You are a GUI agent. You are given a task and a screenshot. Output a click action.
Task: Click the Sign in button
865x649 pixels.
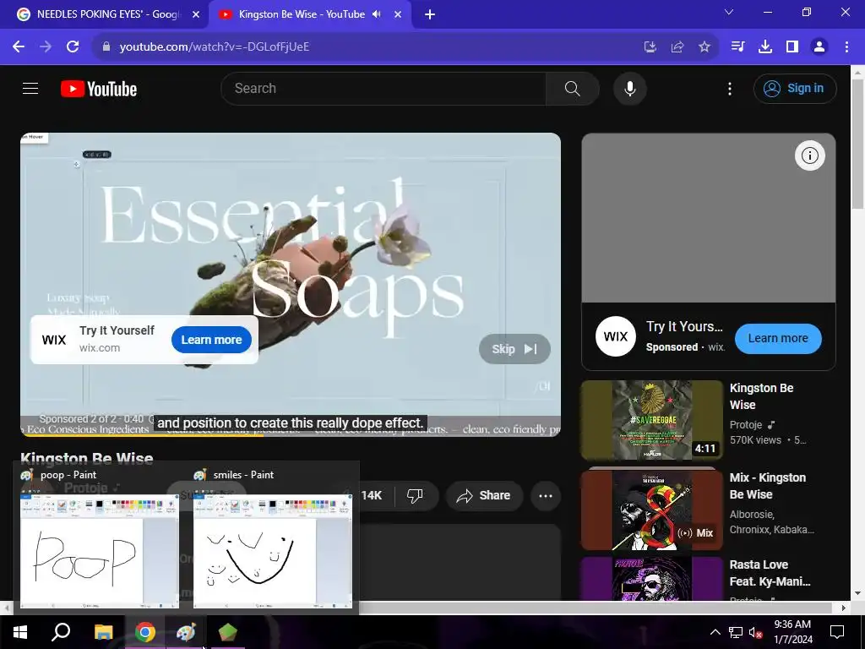click(795, 88)
